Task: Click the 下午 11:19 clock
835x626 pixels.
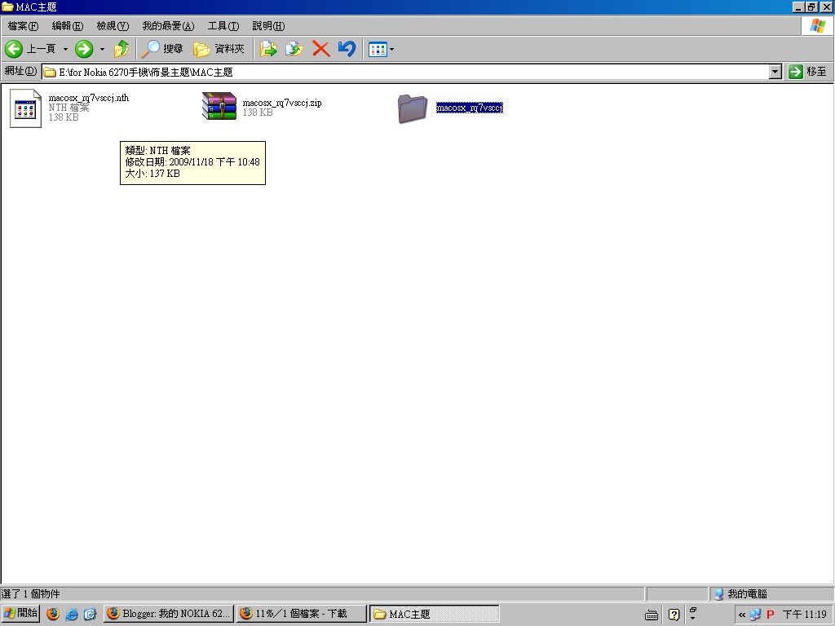Action: coord(805,615)
